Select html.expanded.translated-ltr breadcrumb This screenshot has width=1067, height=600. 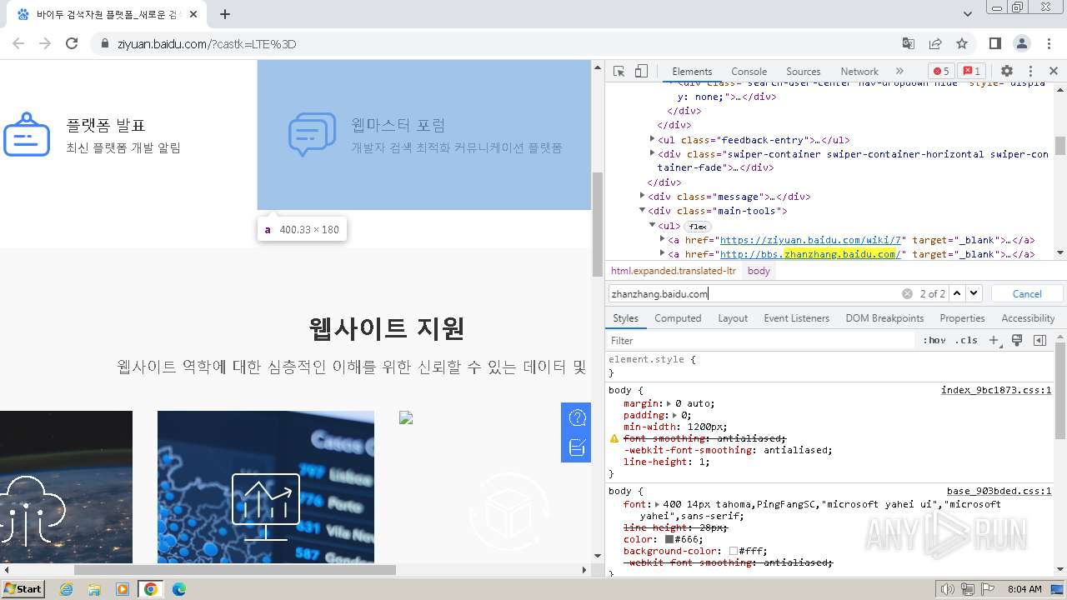tap(674, 271)
